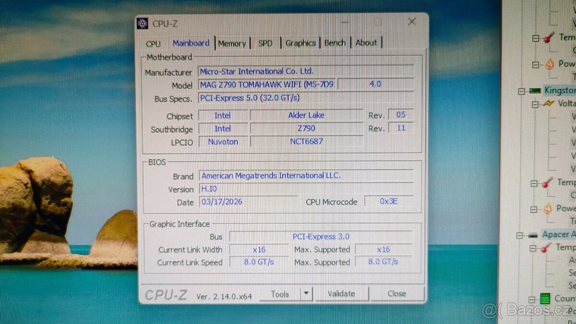Click the version text Ver. 2.14.0.x64

click(x=224, y=296)
